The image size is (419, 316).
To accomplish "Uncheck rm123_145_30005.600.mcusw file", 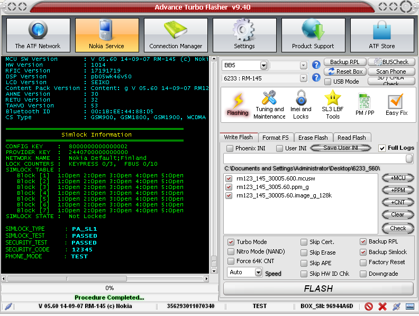I will 229,178.
